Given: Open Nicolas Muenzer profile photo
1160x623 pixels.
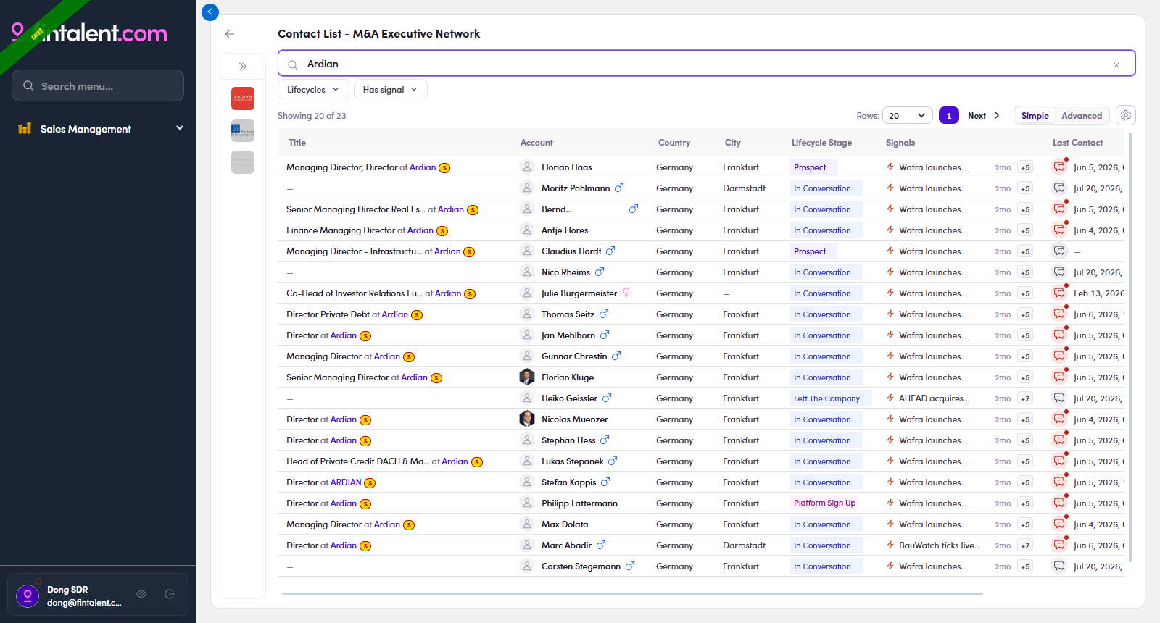Looking at the screenshot, I should (527, 419).
